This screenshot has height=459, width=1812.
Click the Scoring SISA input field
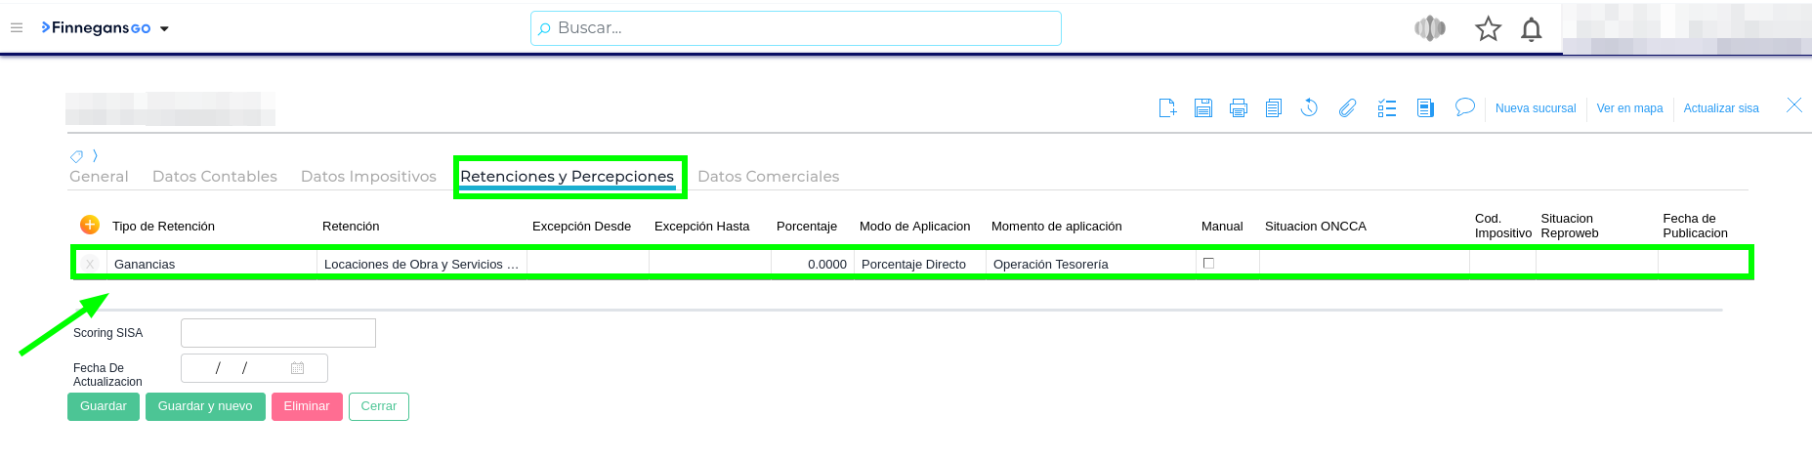tap(278, 333)
